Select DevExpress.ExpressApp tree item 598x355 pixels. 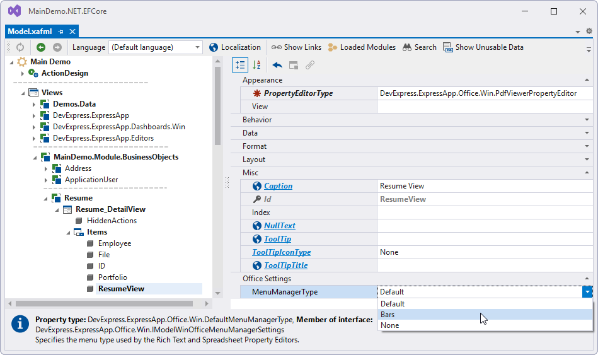(91, 115)
